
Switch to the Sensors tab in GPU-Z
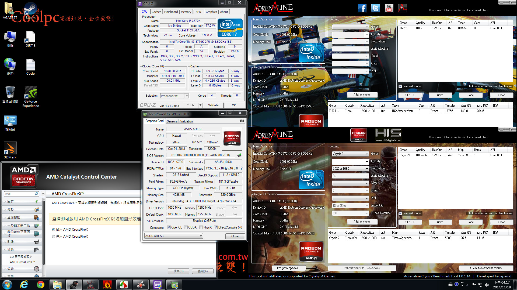(172, 121)
